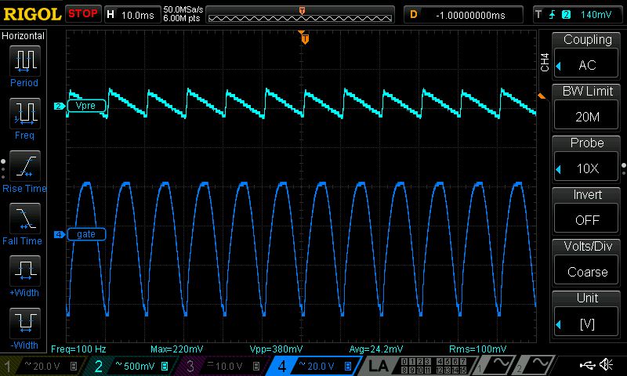Click the Freq=100 Hz measurement
627x376 pixels.
pyautogui.click(x=78, y=349)
